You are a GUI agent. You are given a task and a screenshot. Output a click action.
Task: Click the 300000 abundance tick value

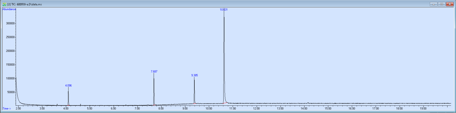(10, 23)
